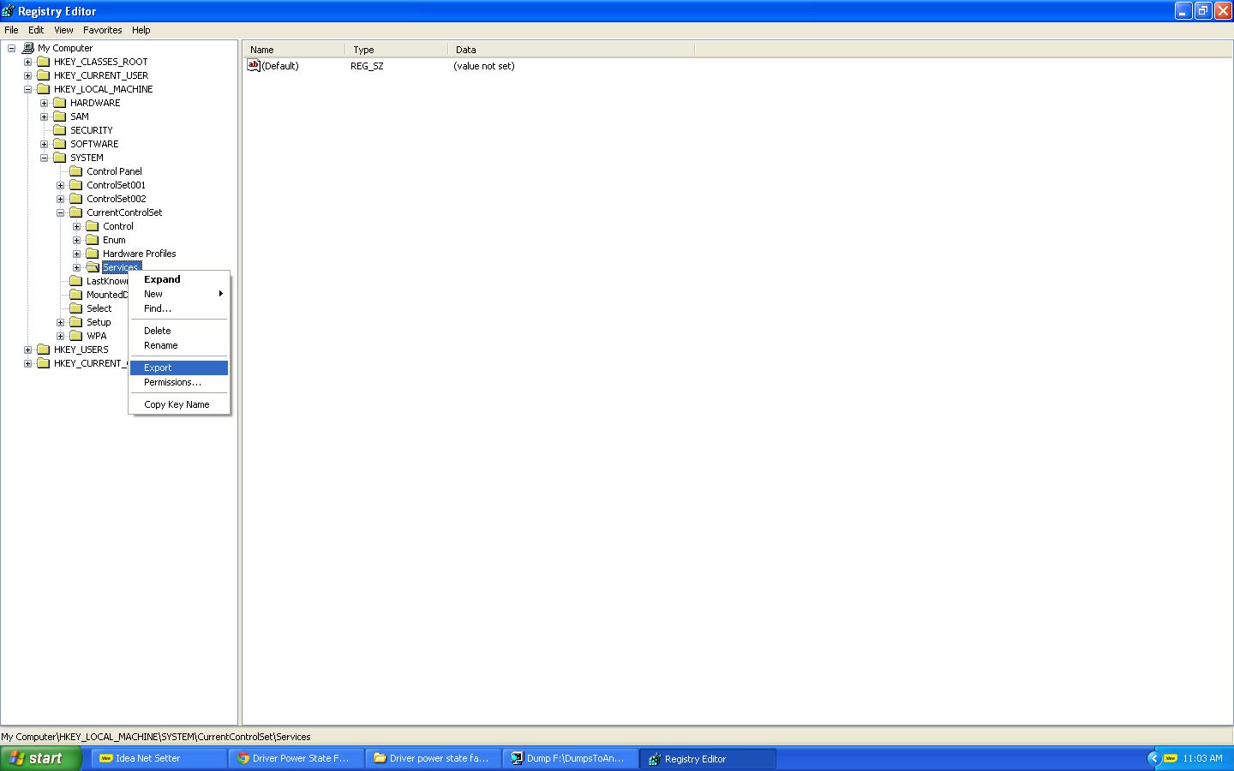Expand the Hardware Profiles key plus box
This screenshot has height=771, width=1234.
[x=75, y=253]
